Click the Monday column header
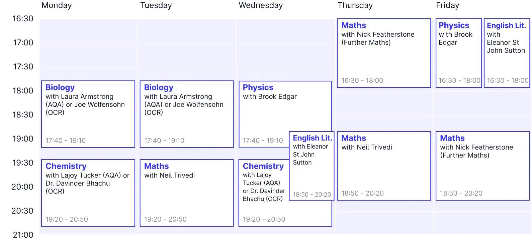This screenshot has width=532, height=247. tap(56, 5)
